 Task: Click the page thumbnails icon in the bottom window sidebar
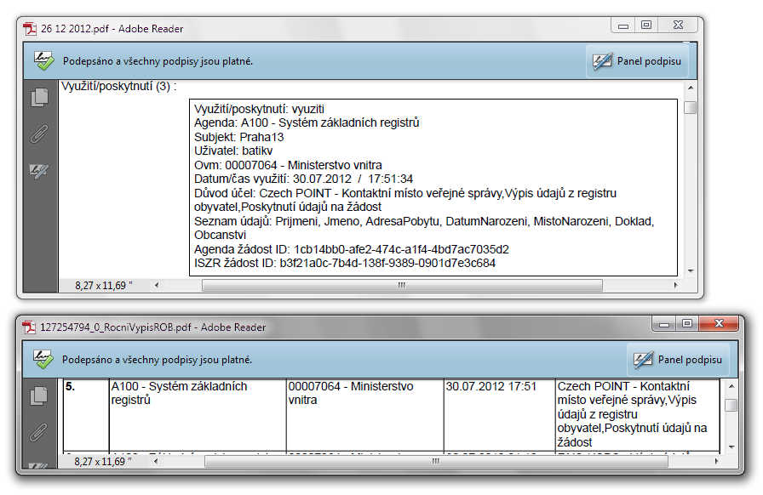pyautogui.click(x=39, y=395)
